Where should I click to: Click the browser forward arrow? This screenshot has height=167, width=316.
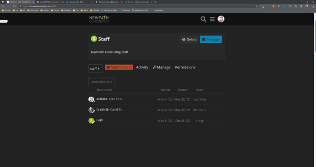pyautogui.click(x=9, y=6)
